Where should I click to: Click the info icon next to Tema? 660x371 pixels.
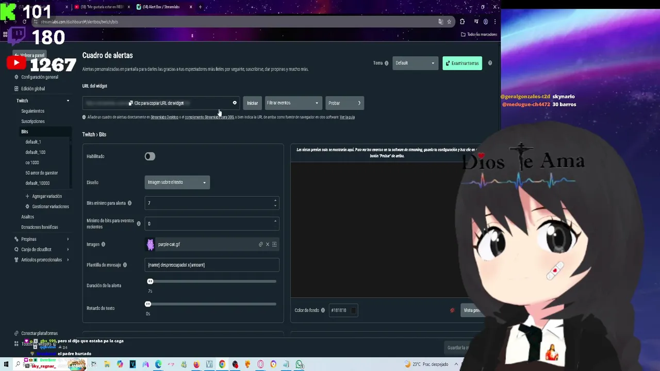(386, 63)
